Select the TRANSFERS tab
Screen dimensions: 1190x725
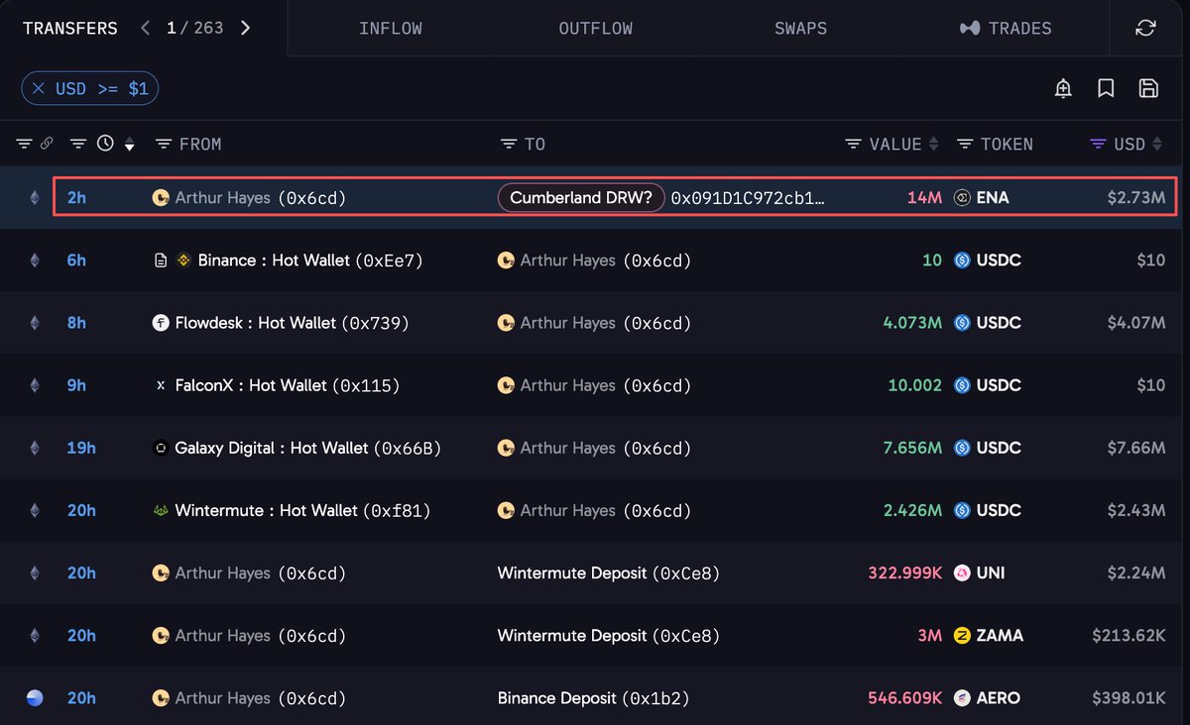pyautogui.click(x=69, y=28)
